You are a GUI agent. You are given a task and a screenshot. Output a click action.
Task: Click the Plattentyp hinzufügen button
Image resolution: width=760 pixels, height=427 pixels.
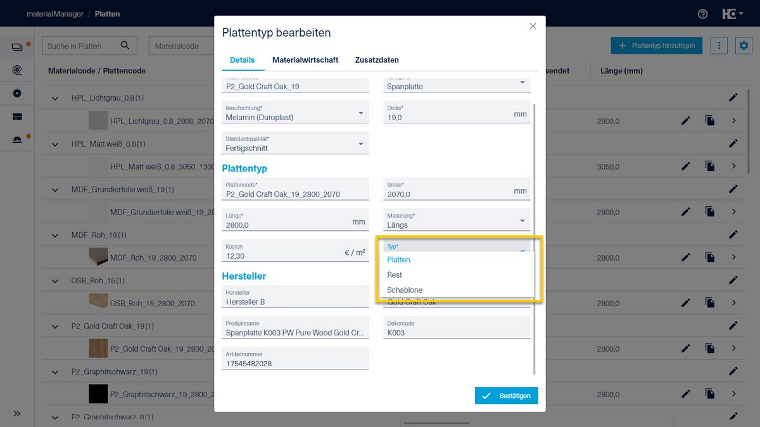point(656,46)
